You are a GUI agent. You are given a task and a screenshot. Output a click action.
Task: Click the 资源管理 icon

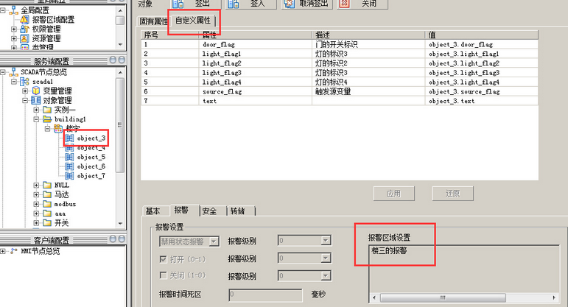[24, 38]
